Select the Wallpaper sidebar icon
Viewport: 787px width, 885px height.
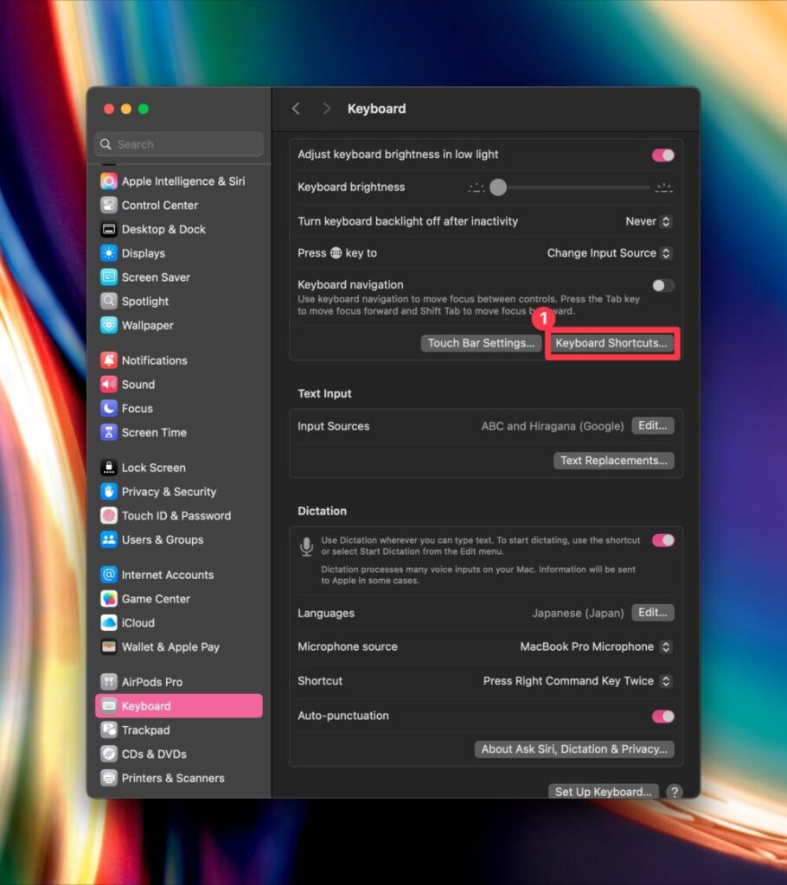[x=109, y=326]
